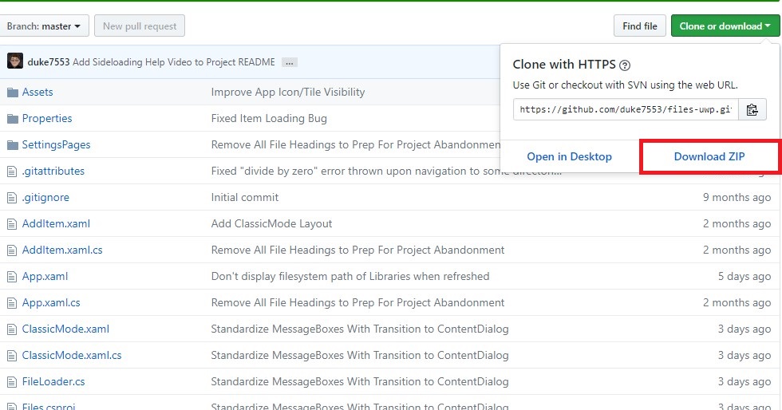Image resolution: width=782 pixels, height=410 pixels.
Task: Click duke7553 avatar thumbnail
Action: [15, 61]
